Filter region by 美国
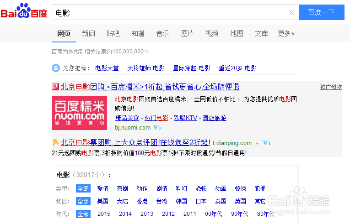The image size is (350, 224). (102, 201)
